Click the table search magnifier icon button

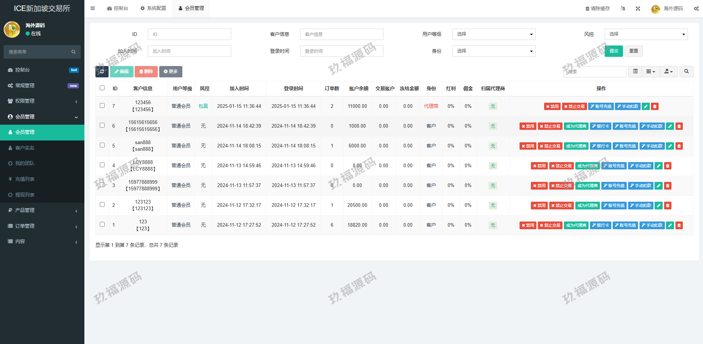coord(686,72)
